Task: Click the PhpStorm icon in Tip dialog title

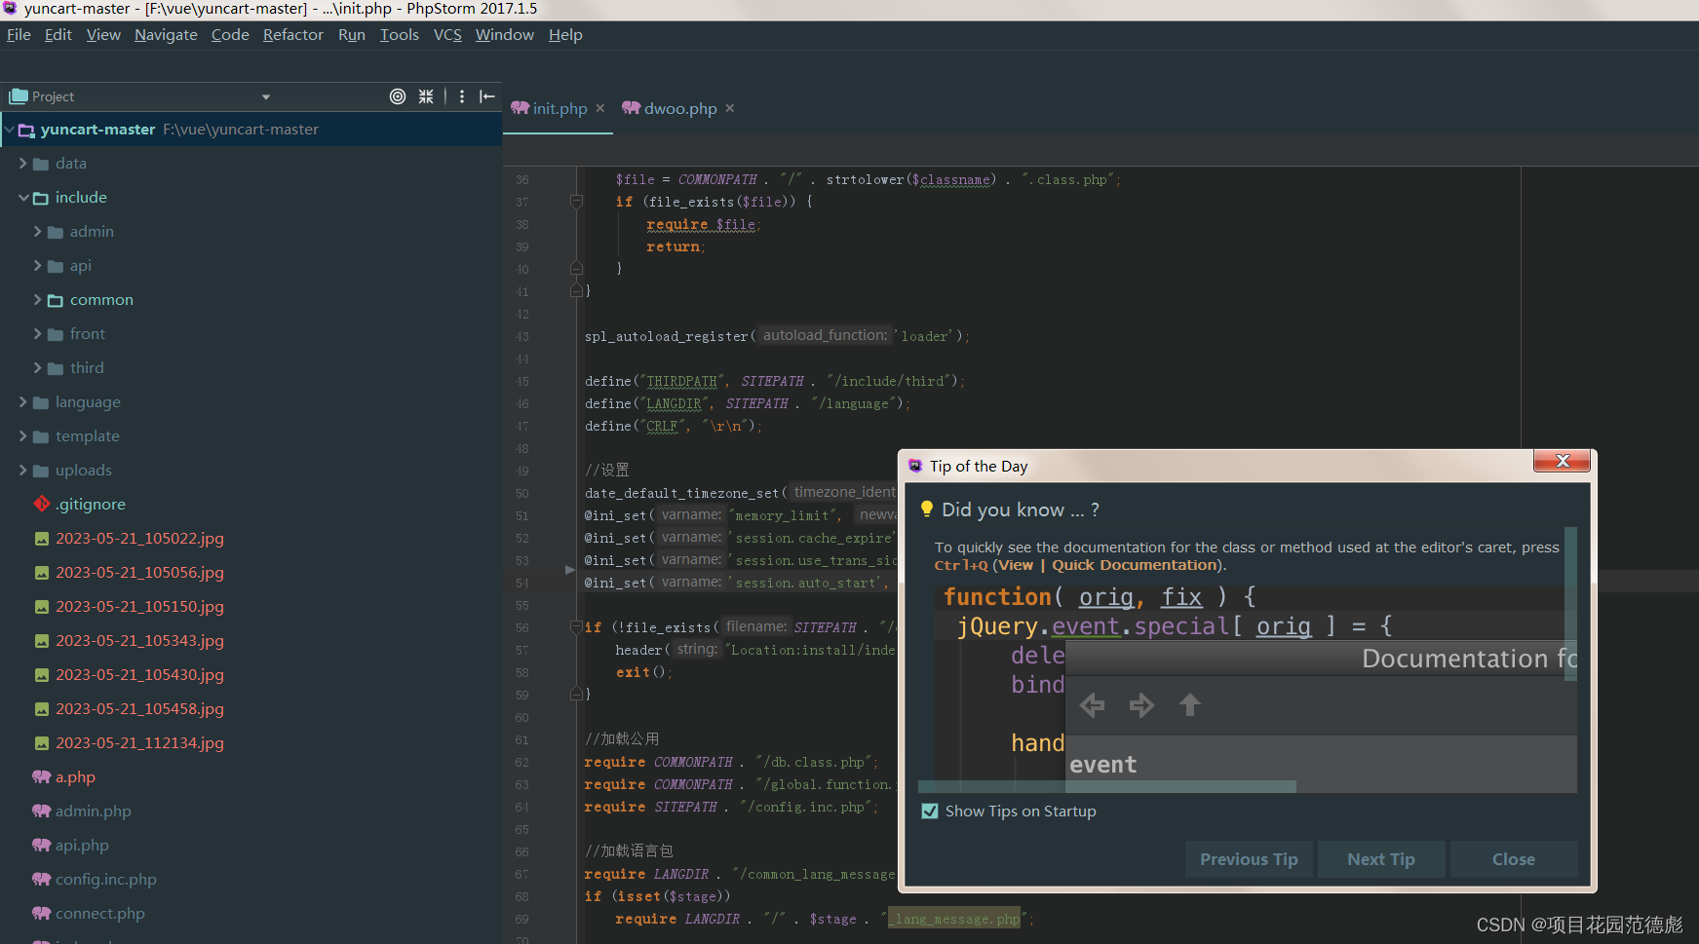Action: pyautogui.click(x=915, y=466)
